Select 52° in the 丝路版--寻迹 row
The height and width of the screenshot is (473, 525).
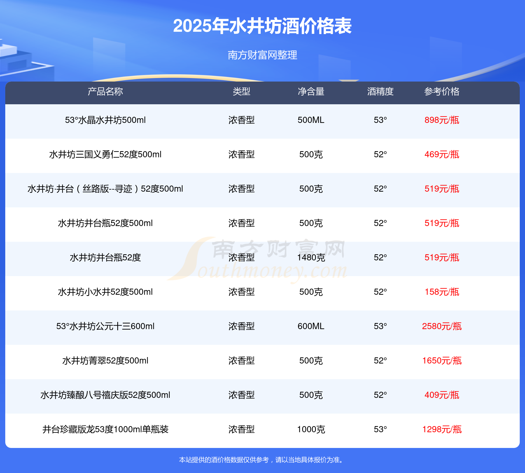(x=380, y=189)
